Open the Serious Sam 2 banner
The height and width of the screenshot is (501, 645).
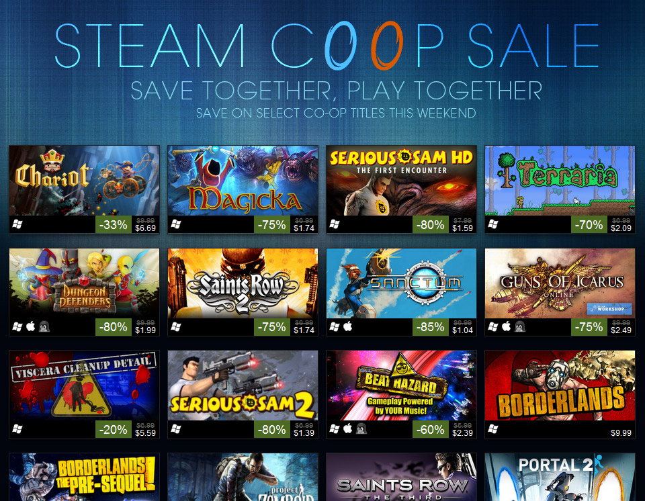(x=243, y=385)
